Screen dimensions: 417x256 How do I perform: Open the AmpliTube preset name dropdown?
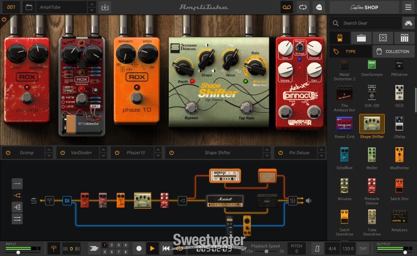click(x=92, y=7)
